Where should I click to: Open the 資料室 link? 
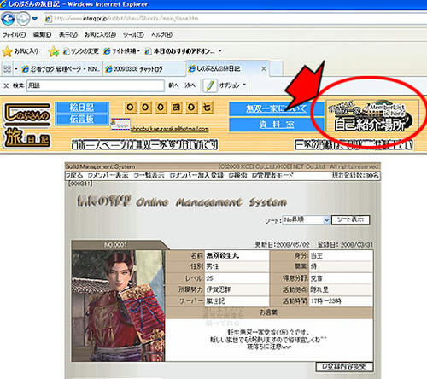276,125
